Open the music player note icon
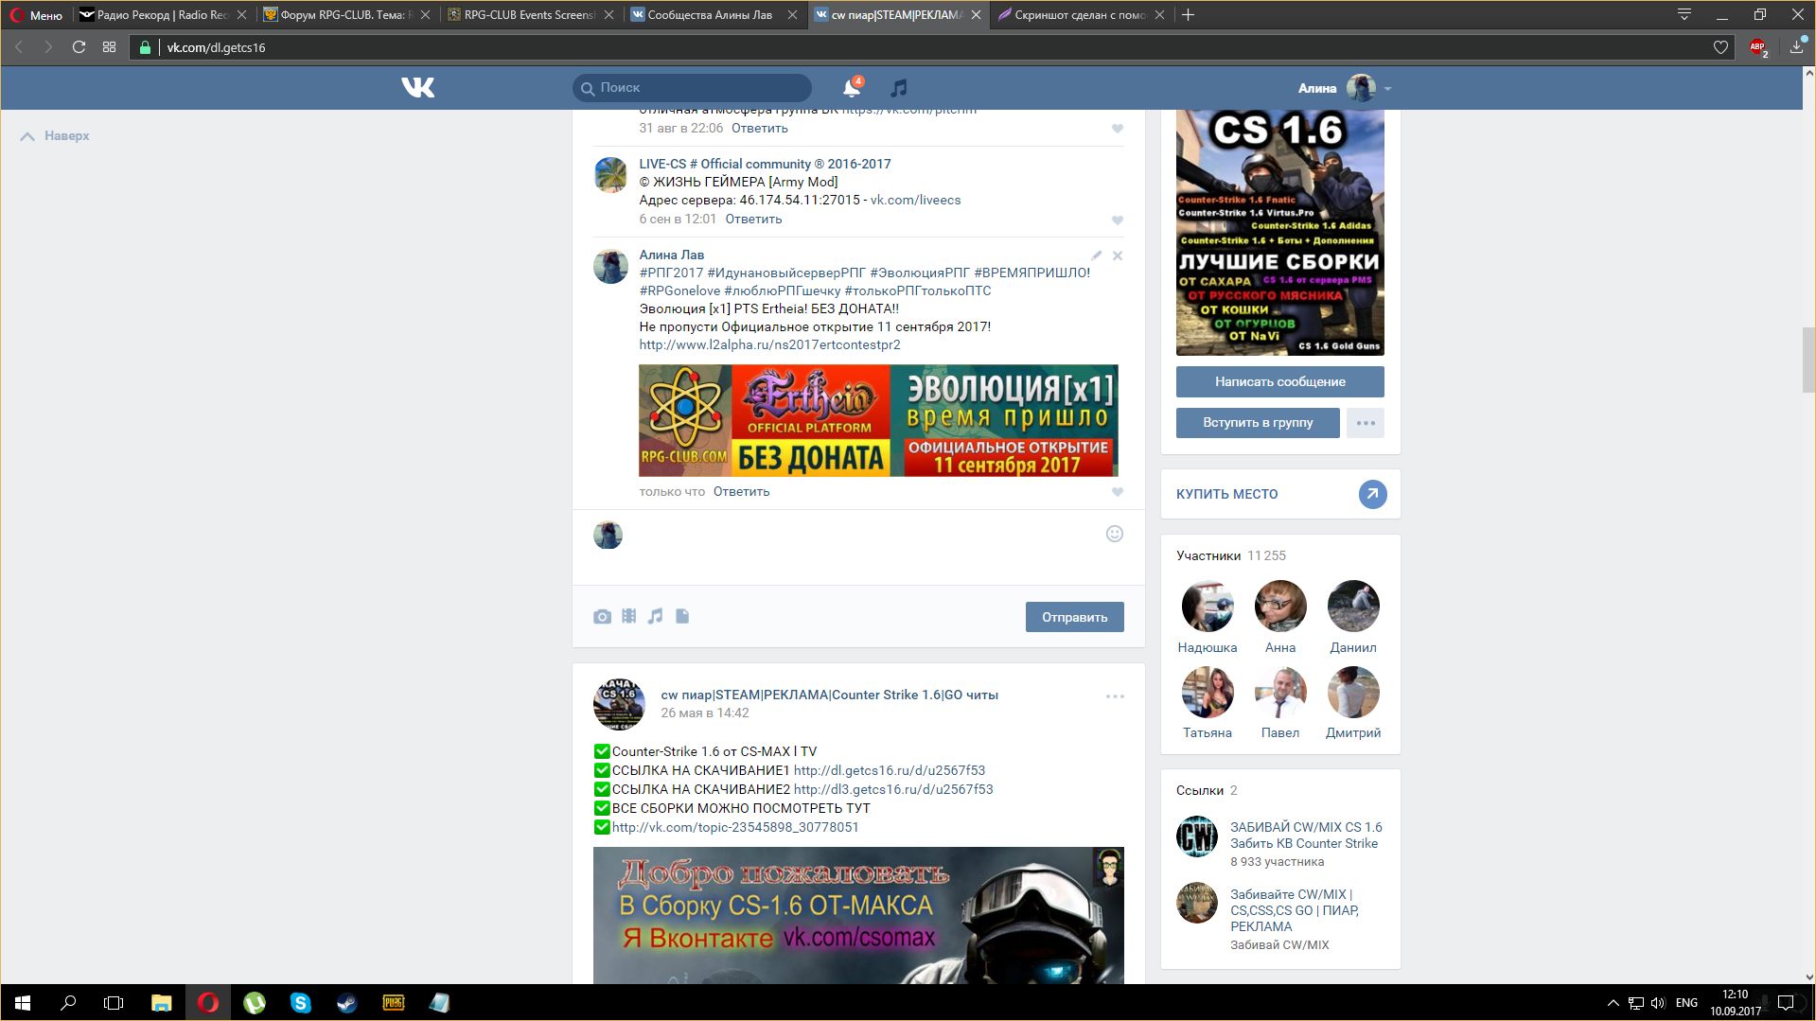The height and width of the screenshot is (1021, 1816). point(899,88)
